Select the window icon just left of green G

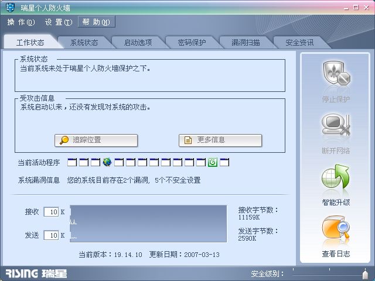click(x=201, y=162)
